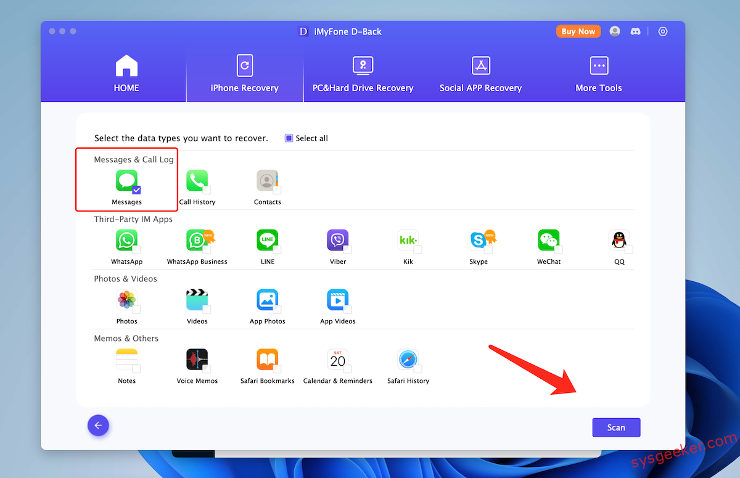Open the Discord icon in title bar
Image resolution: width=740 pixels, height=478 pixels.
tap(635, 31)
